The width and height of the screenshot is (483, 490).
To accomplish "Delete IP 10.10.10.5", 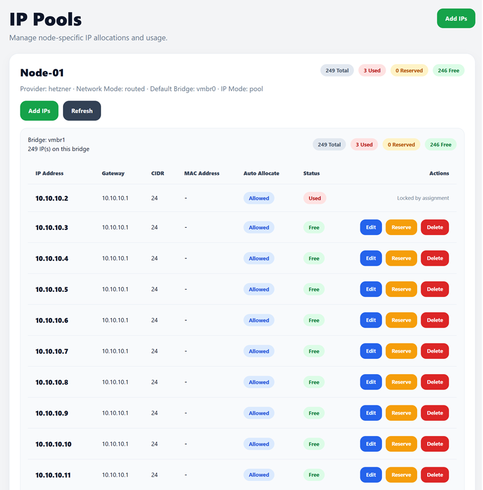I will [x=435, y=289].
